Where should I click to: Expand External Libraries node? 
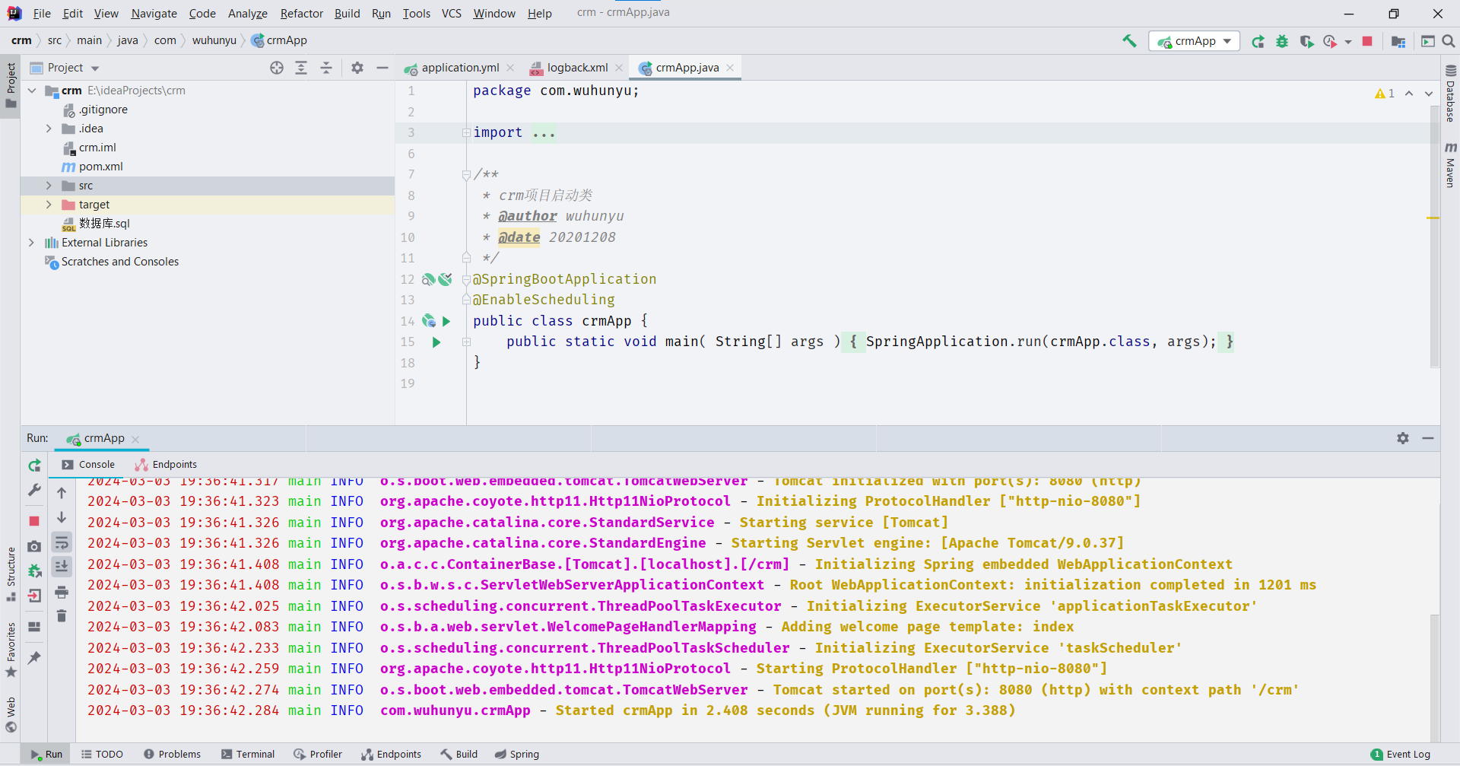[31, 243]
